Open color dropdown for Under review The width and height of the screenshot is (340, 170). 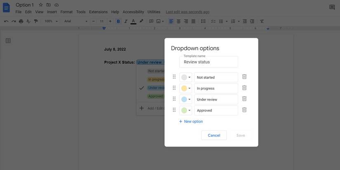pyautogui.click(x=185, y=99)
